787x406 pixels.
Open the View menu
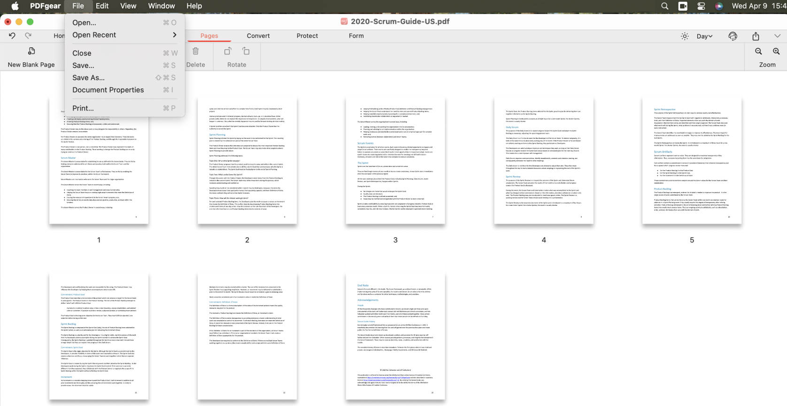pos(128,6)
